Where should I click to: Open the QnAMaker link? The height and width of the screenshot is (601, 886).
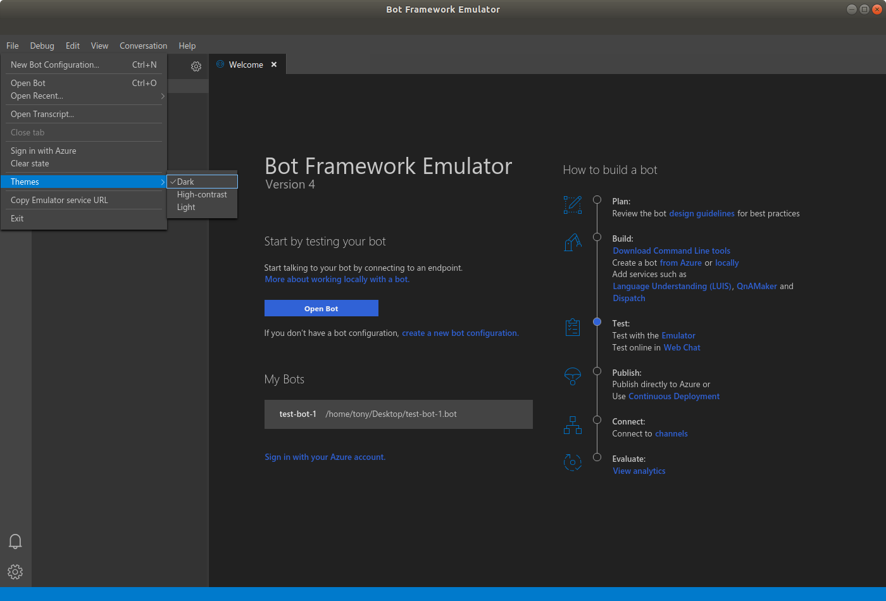[757, 286]
